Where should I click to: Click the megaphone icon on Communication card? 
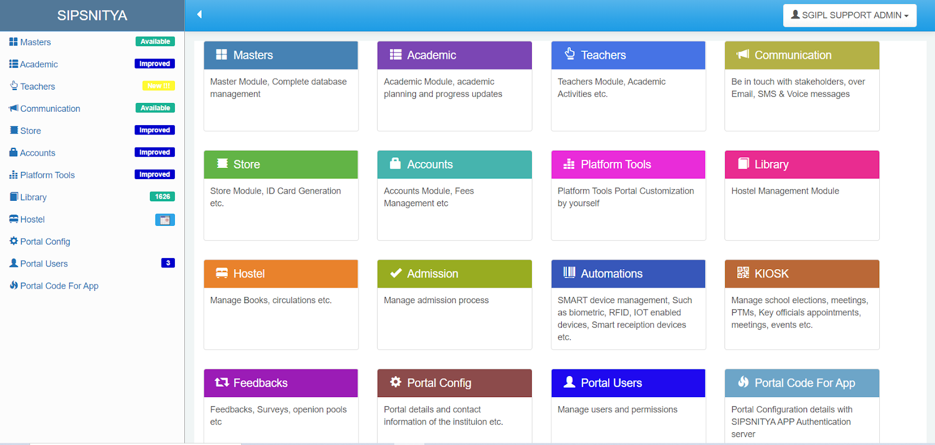(743, 55)
